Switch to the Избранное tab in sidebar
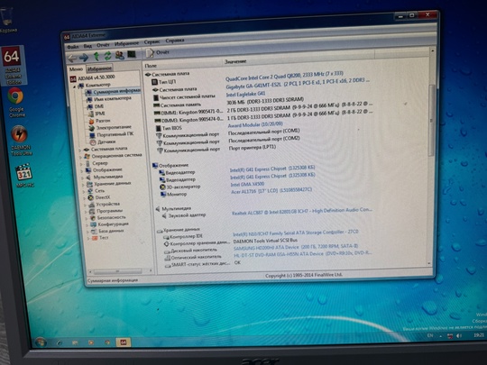The height and width of the screenshot is (365, 487). tap(99, 68)
